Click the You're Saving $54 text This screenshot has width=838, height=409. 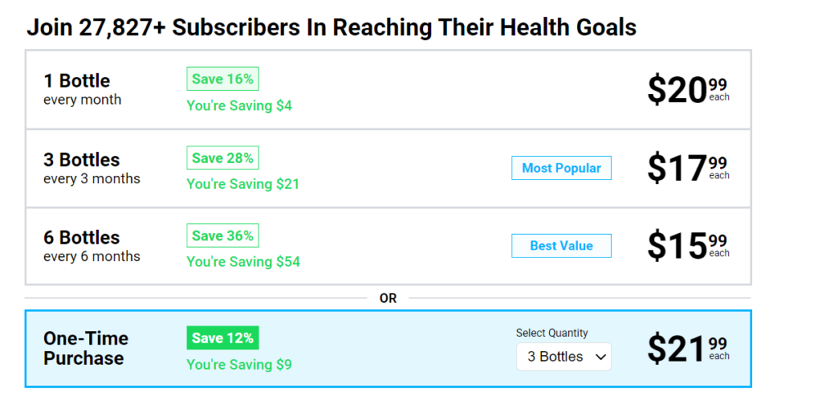[x=243, y=262]
